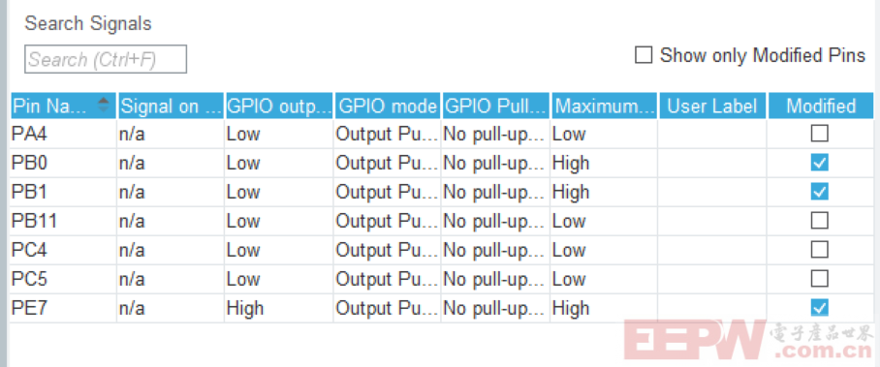Click the GPIO output level column header
This screenshot has height=367, width=880.
(279, 106)
